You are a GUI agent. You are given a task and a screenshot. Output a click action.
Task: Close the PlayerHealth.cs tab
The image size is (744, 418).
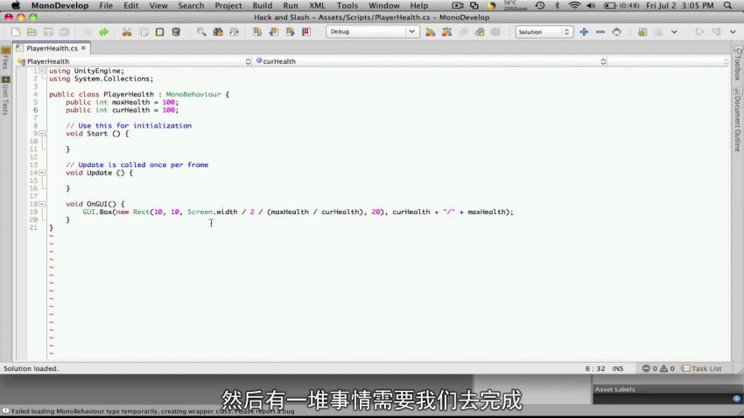click(x=85, y=48)
